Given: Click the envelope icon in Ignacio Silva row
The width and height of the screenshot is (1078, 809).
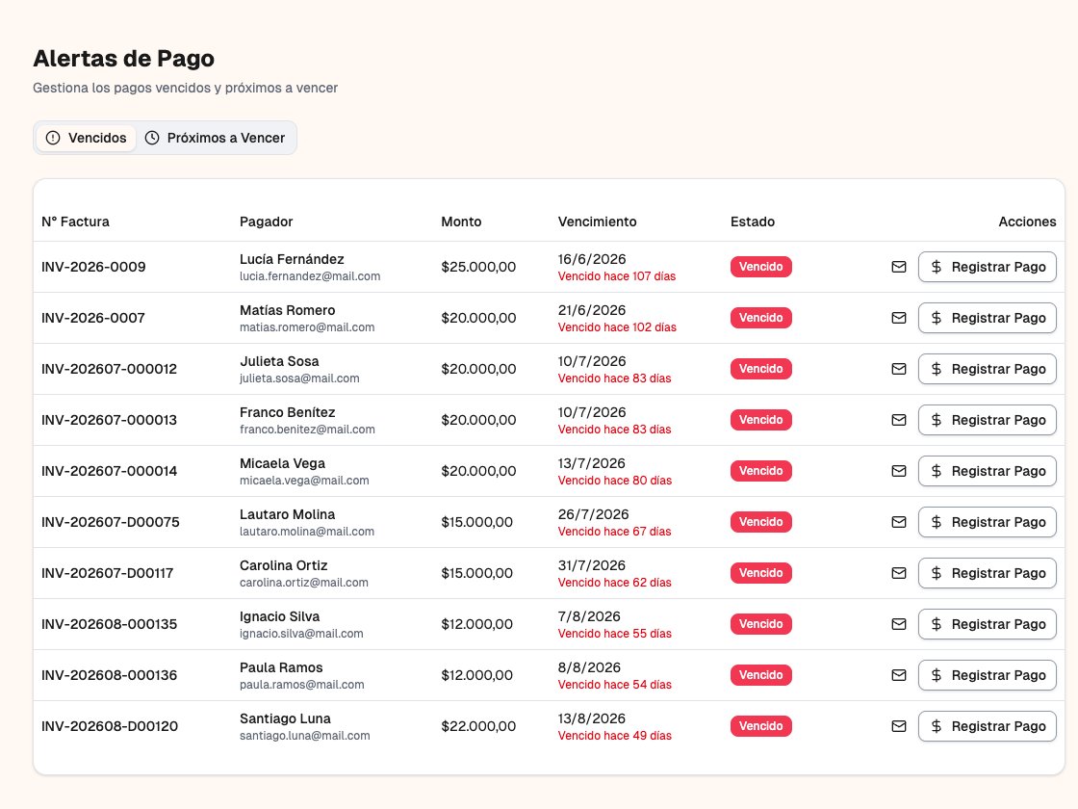Looking at the screenshot, I should click(899, 624).
